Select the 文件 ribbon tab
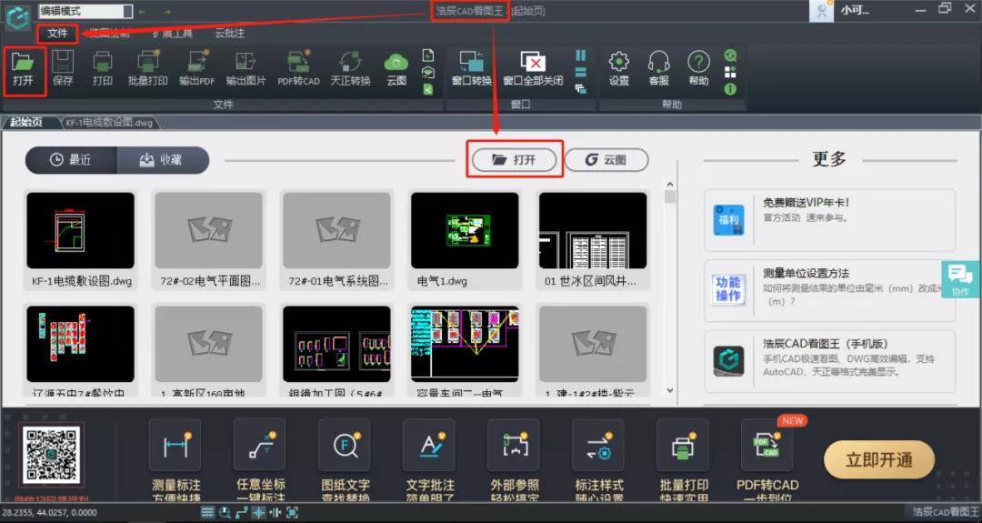The image size is (982, 523). [x=57, y=33]
